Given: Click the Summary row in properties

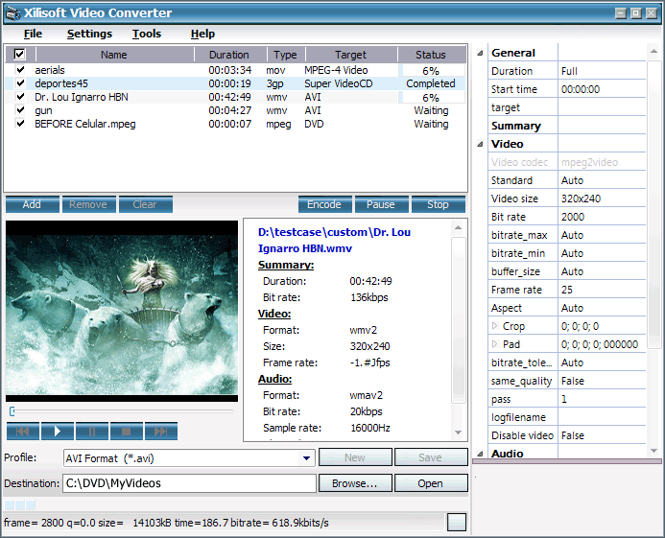Looking at the screenshot, I should pyautogui.click(x=566, y=126).
